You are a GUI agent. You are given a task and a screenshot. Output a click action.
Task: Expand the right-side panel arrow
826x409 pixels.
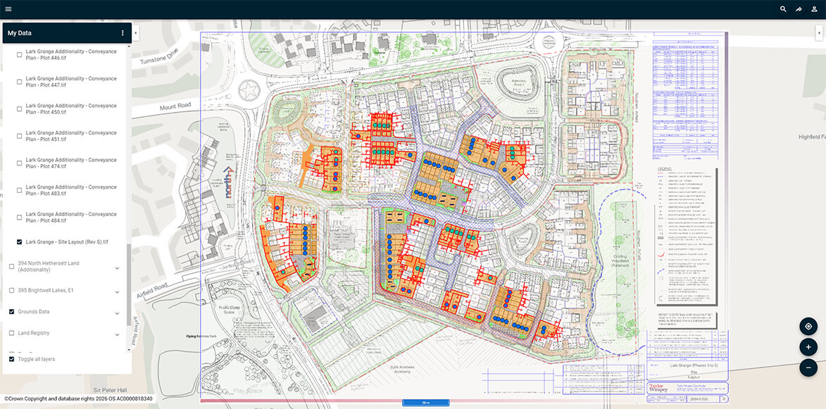click(x=819, y=33)
